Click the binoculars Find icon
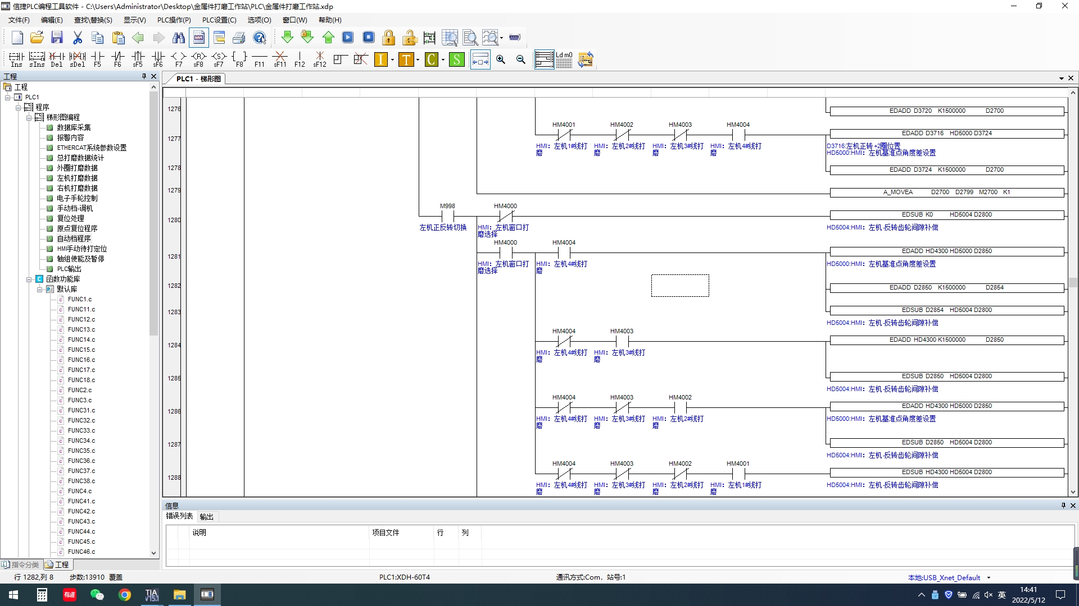This screenshot has width=1079, height=606. coord(179,38)
